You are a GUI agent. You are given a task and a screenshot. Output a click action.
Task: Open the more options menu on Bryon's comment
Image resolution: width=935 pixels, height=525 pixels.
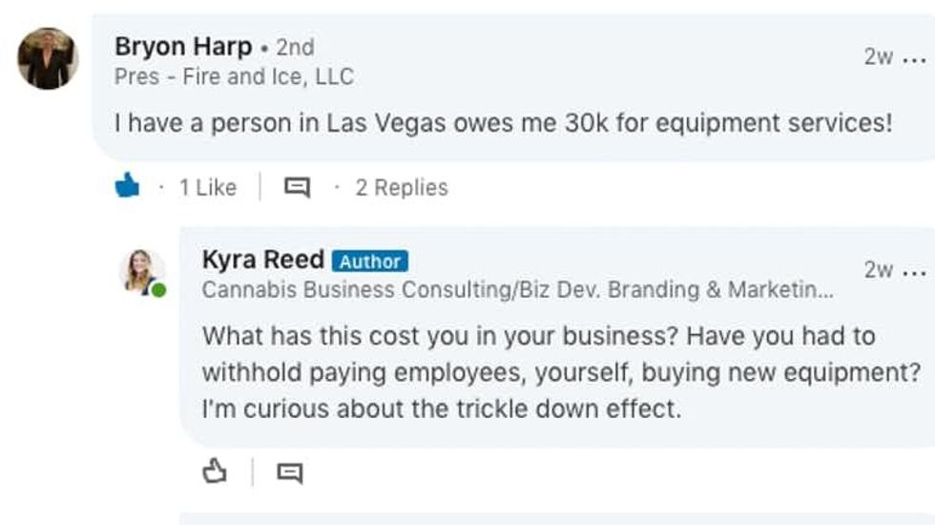[914, 56]
